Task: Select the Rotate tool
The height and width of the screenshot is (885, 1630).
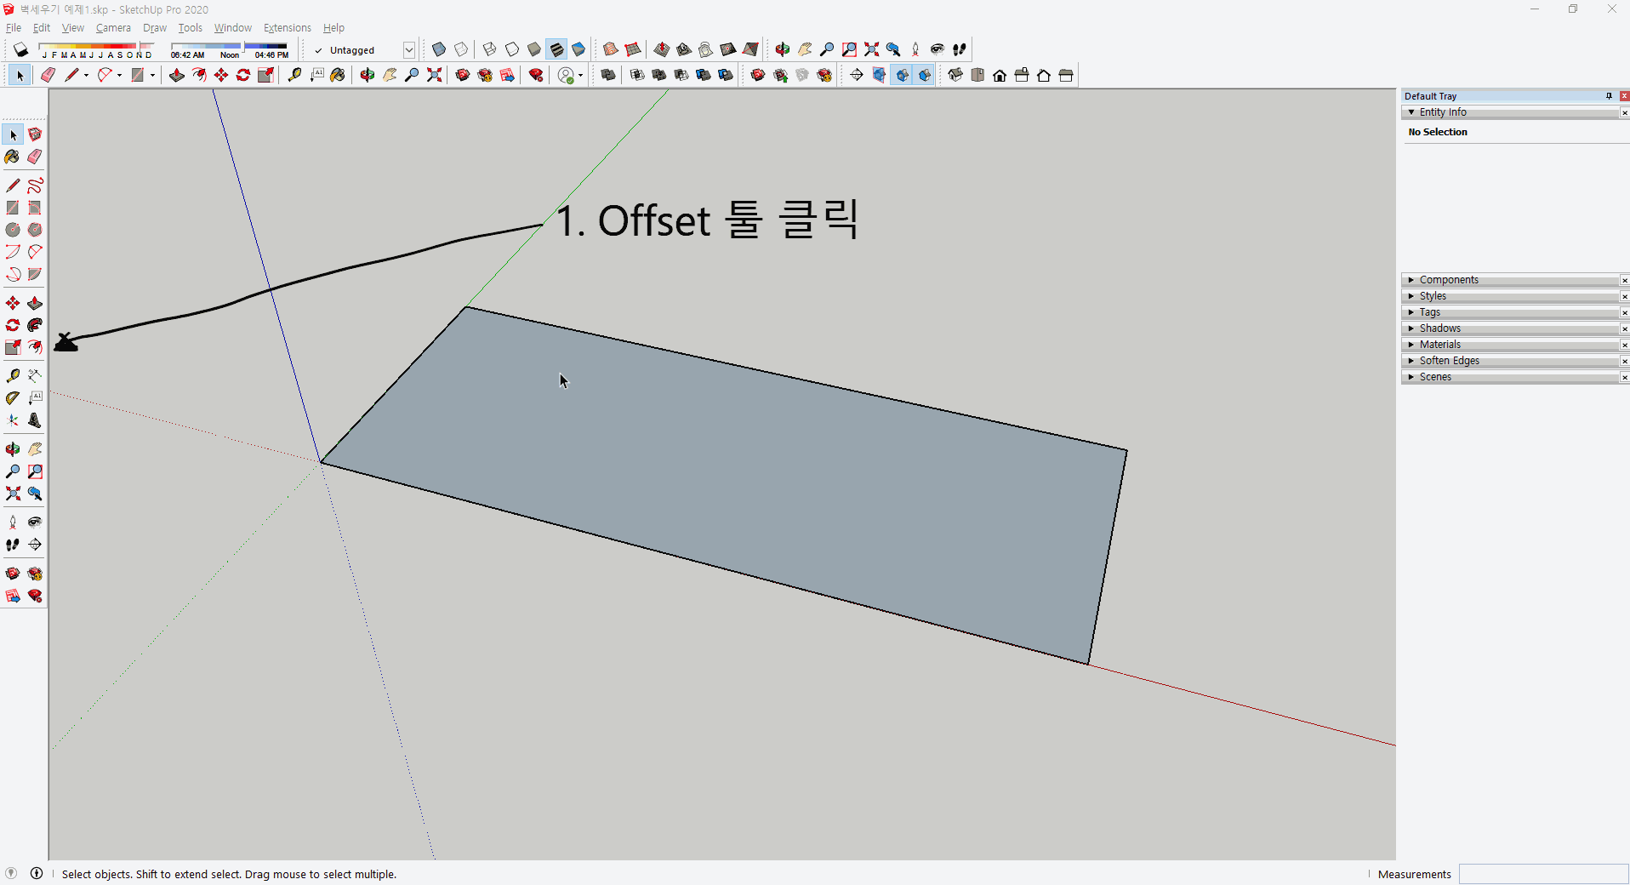Action: pyautogui.click(x=13, y=324)
